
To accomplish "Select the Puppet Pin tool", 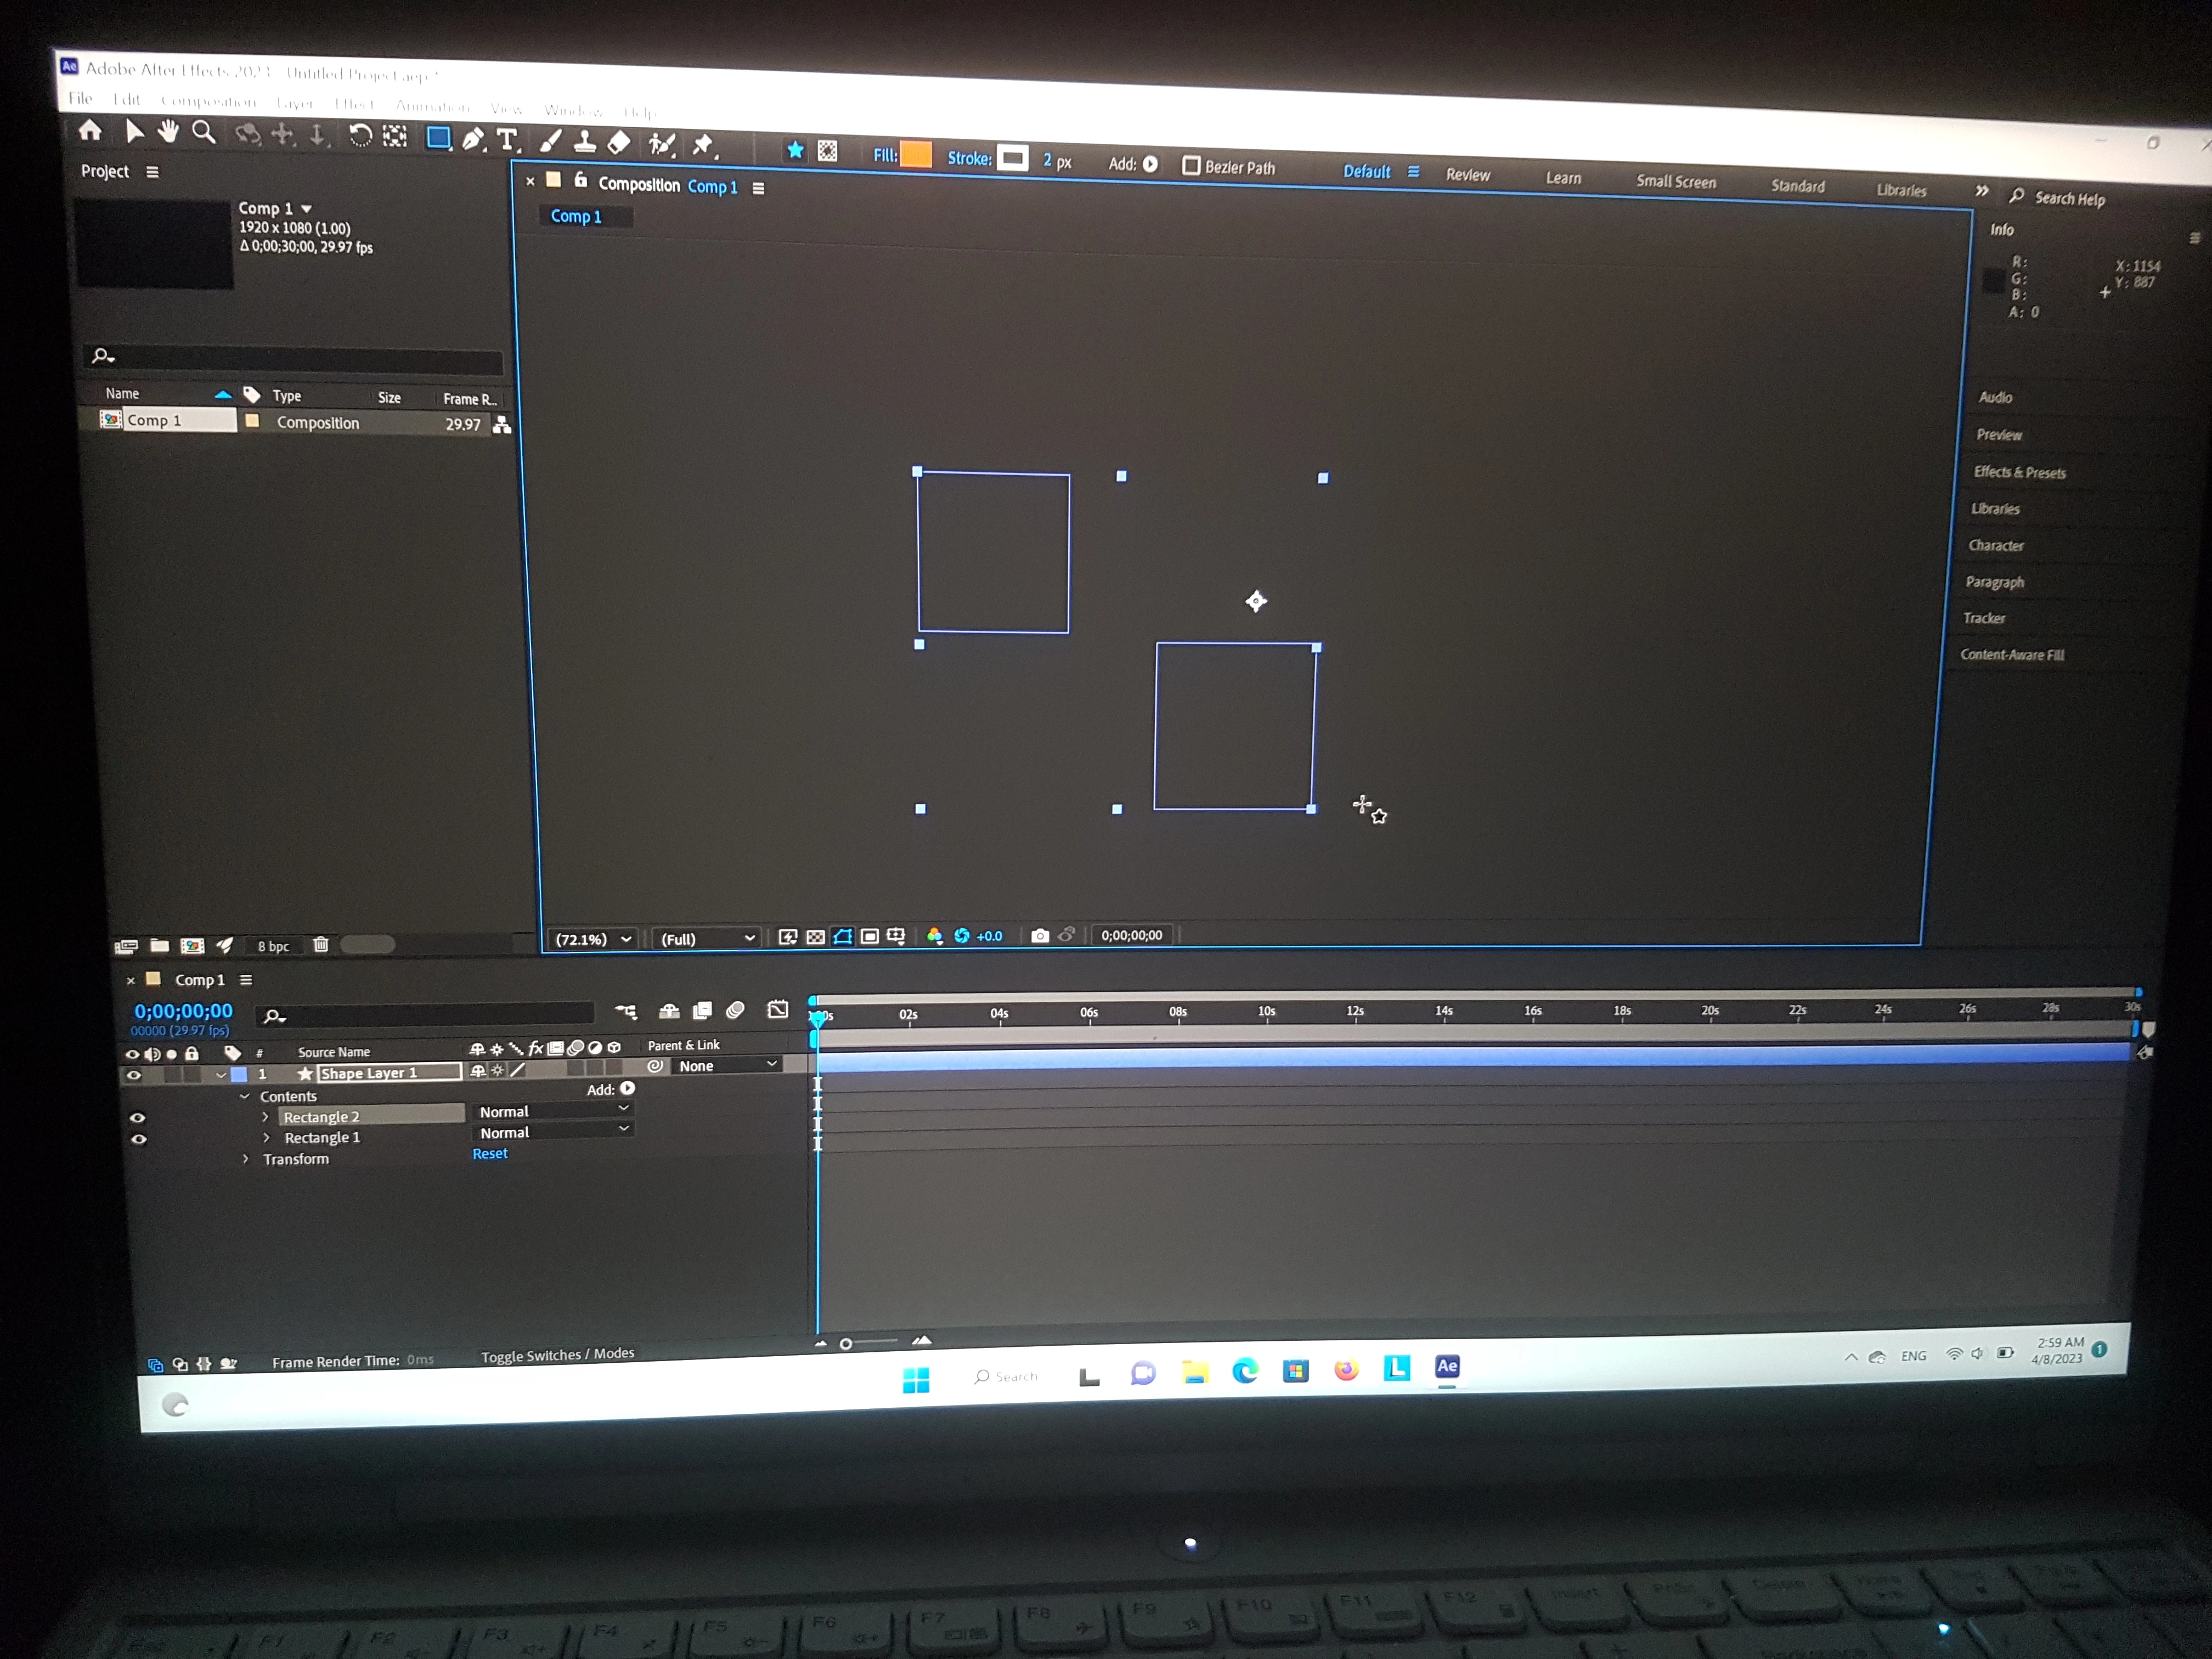I will click(x=703, y=145).
